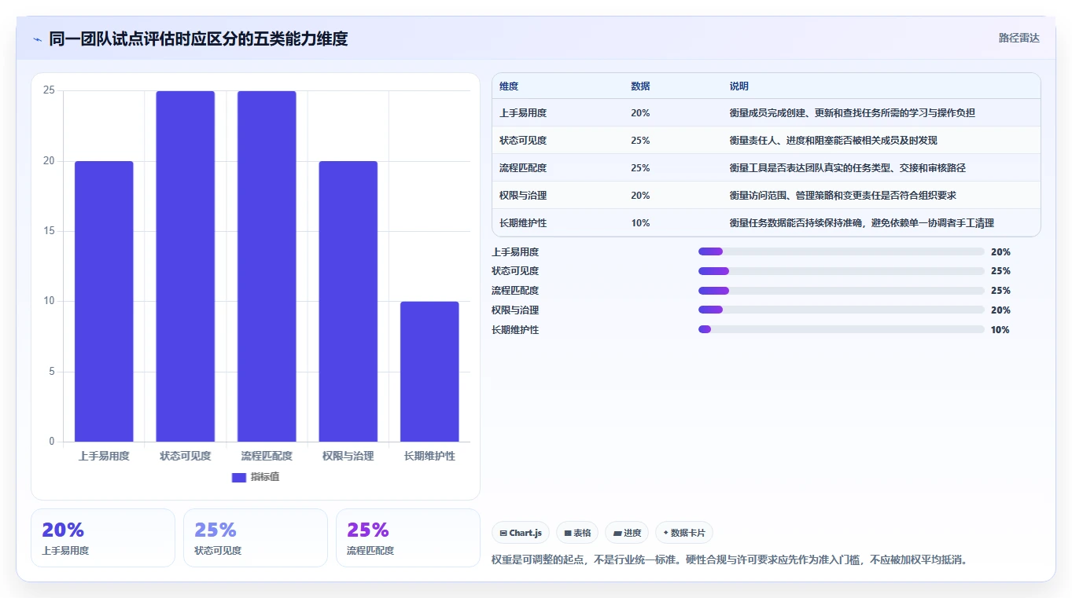Click the footer note starting with 权重是可调整的起点

point(729,560)
